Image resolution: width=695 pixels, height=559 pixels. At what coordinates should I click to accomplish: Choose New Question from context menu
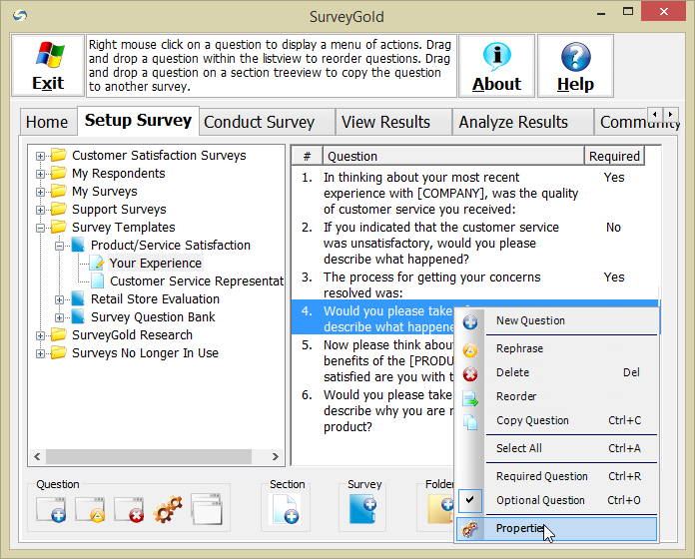pyautogui.click(x=557, y=320)
